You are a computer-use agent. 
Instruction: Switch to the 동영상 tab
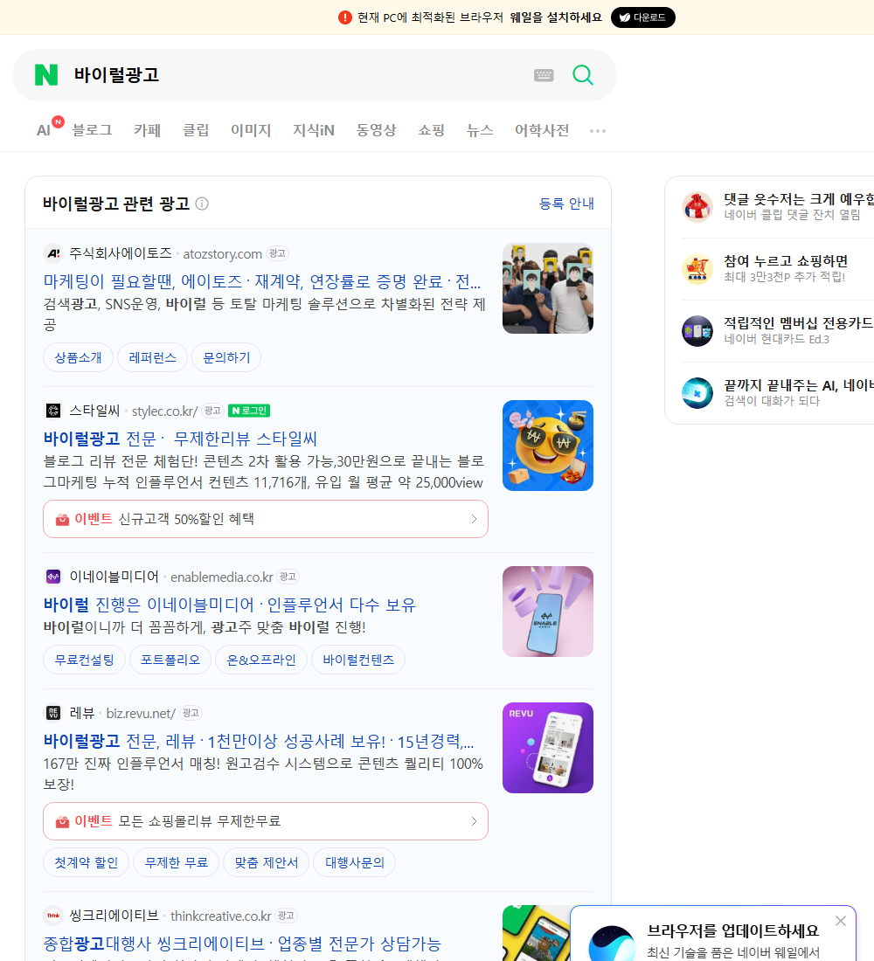(376, 130)
